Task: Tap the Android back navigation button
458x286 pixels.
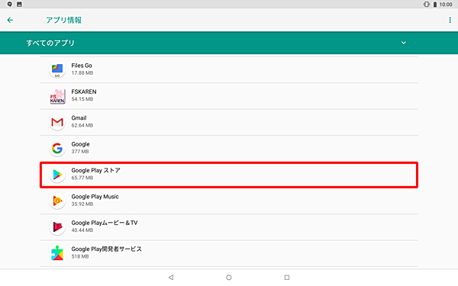Action: click(x=171, y=278)
